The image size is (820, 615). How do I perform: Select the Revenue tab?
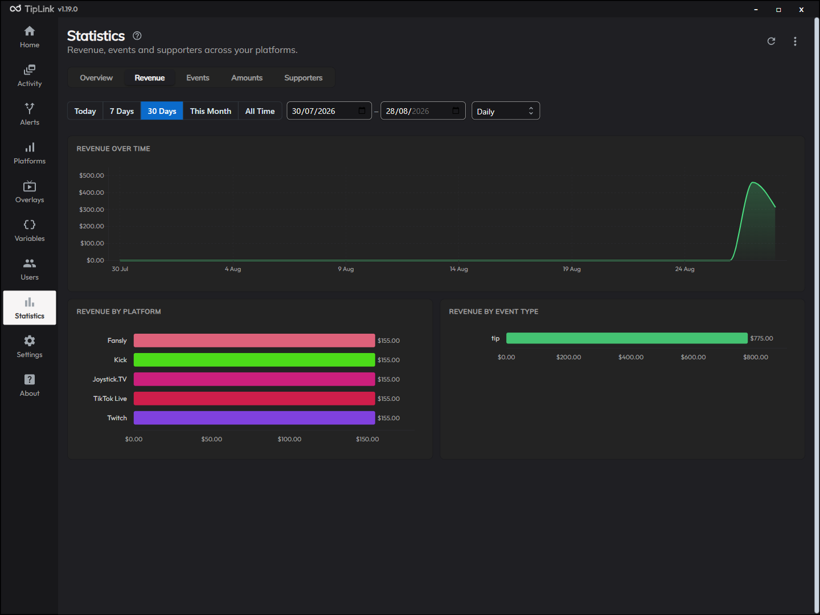click(x=150, y=77)
